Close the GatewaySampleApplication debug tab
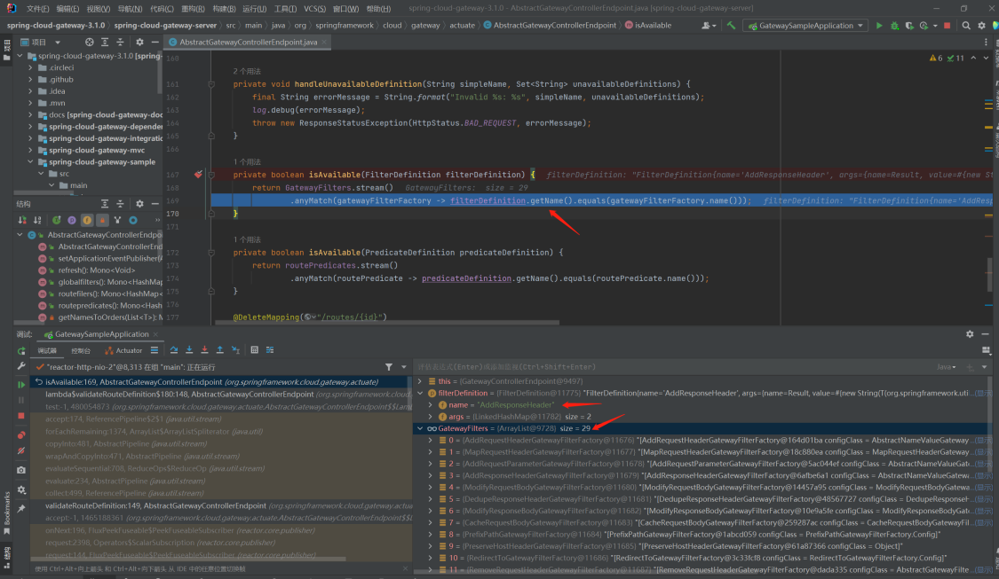The height and width of the screenshot is (579, 999). pos(155,334)
